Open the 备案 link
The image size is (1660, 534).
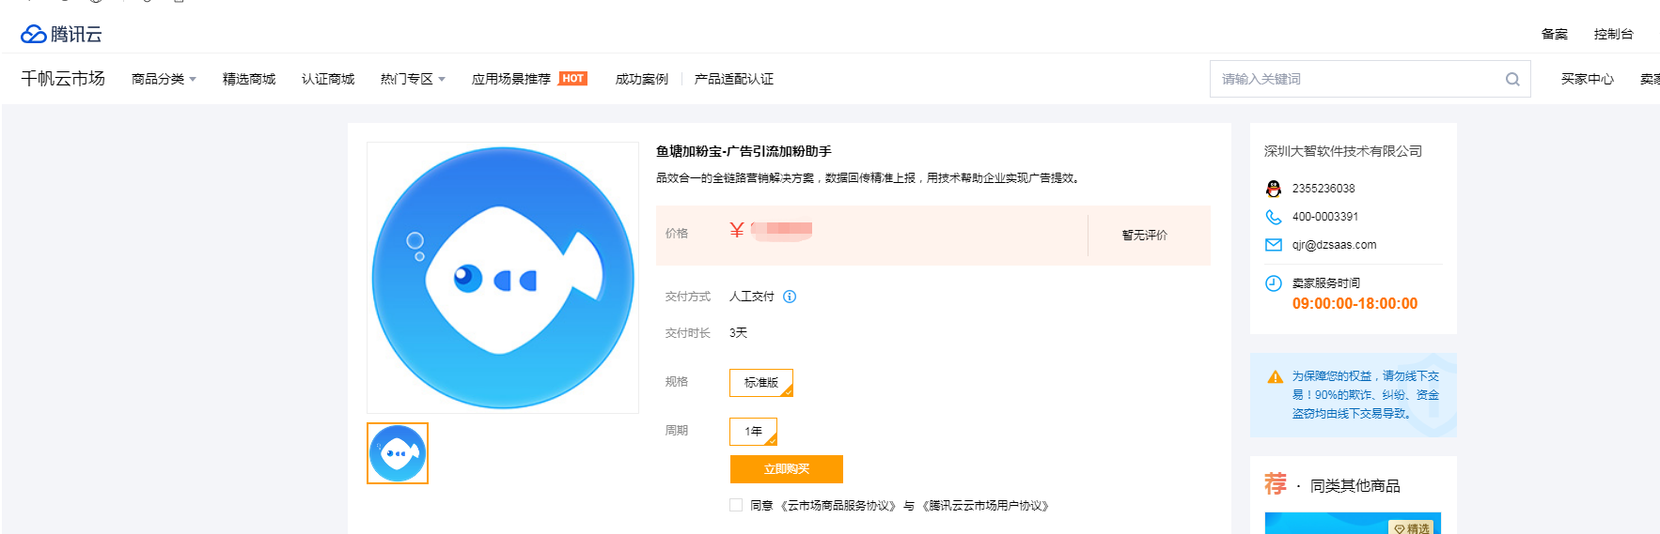click(1555, 34)
